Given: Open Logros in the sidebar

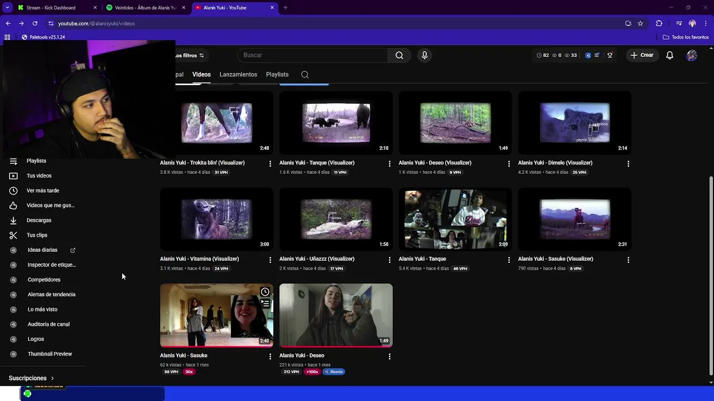Looking at the screenshot, I should (x=36, y=339).
